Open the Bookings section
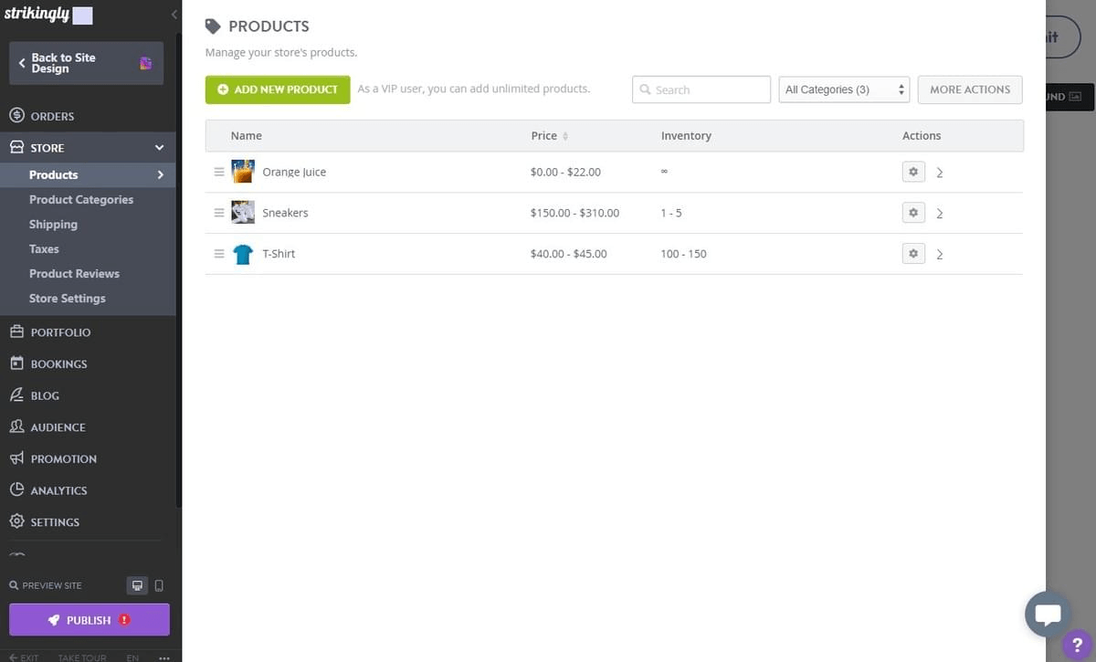This screenshot has width=1096, height=662. pyautogui.click(x=58, y=363)
